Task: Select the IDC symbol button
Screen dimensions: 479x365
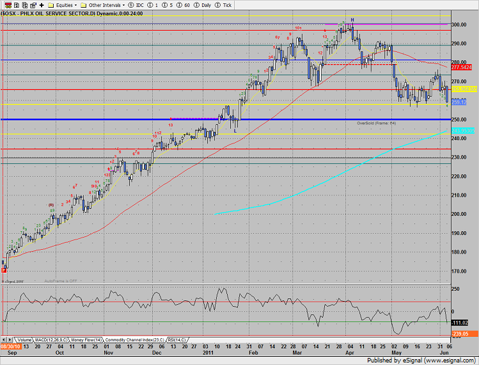Action: pos(136,5)
